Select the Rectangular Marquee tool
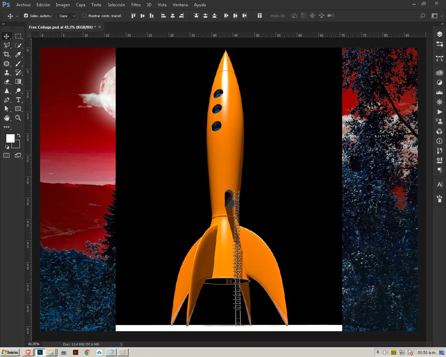This screenshot has width=446, height=357. click(x=18, y=36)
